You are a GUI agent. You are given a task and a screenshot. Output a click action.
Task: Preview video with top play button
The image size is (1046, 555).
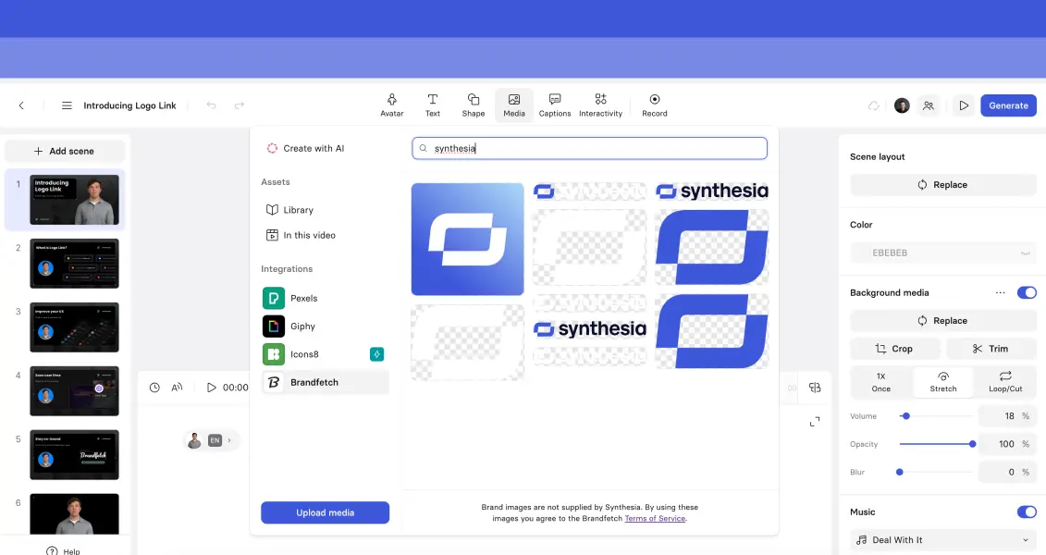tap(964, 105)
